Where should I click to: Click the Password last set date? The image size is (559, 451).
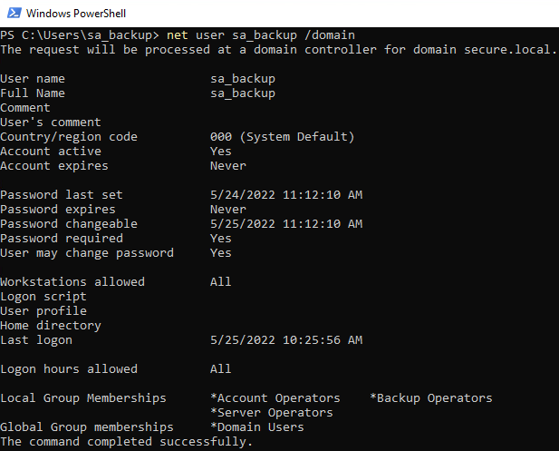286,195
